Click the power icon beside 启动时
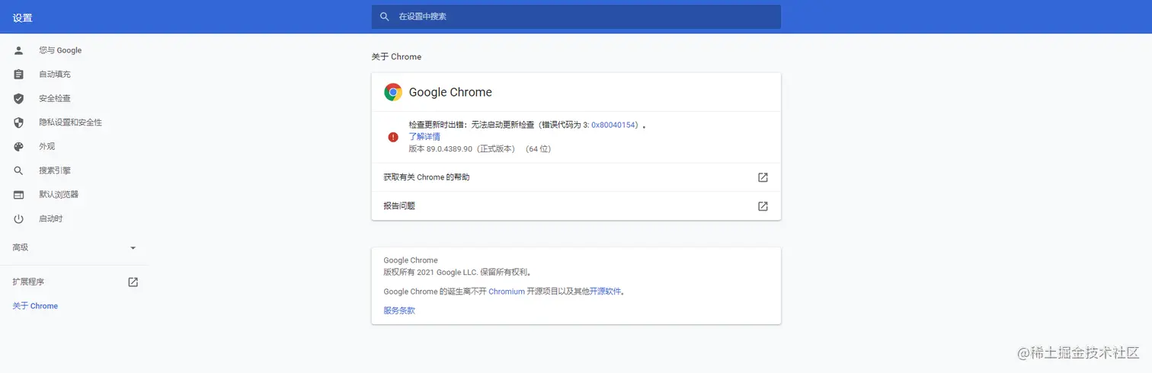Screen dimensions: 1152x373 (x=19, y=219)
